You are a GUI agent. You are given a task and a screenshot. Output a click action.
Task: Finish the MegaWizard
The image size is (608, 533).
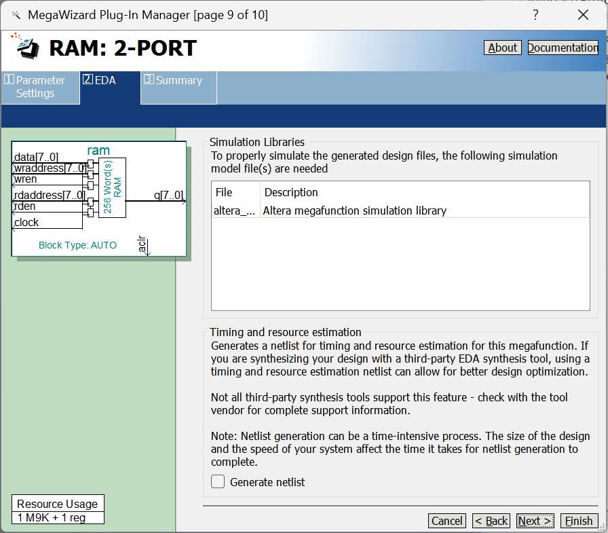click(579, 521)
